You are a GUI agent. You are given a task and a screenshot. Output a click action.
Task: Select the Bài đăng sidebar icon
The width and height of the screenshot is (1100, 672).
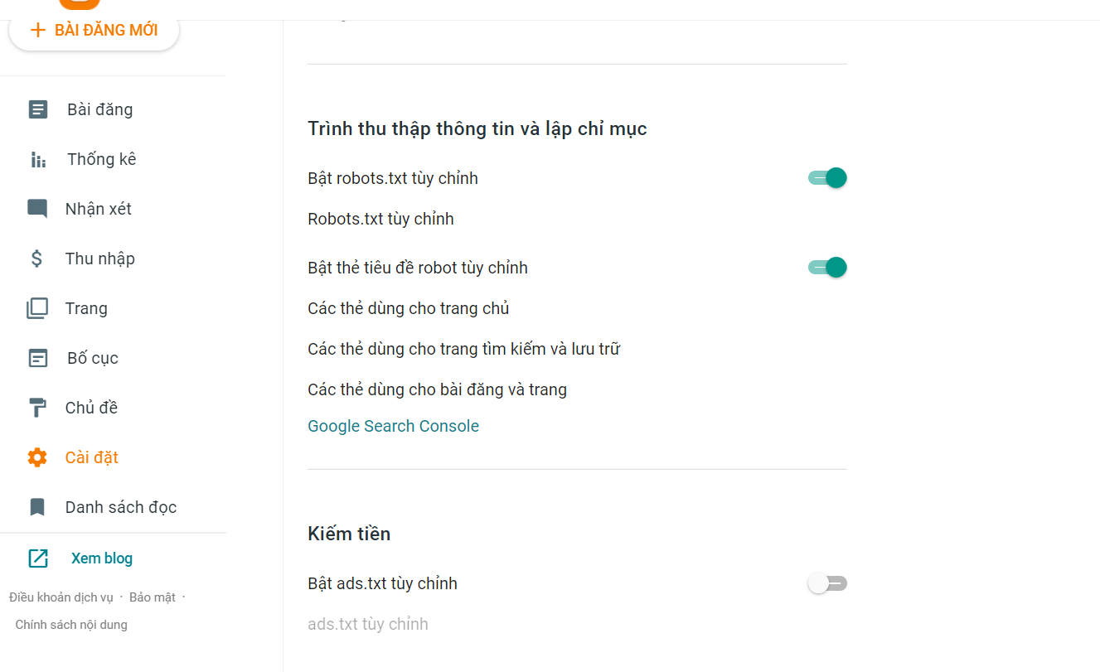point(37,109)
